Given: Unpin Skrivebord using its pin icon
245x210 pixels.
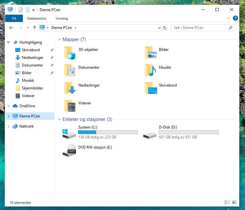Looking at the screenshot, I should [52, 50].
